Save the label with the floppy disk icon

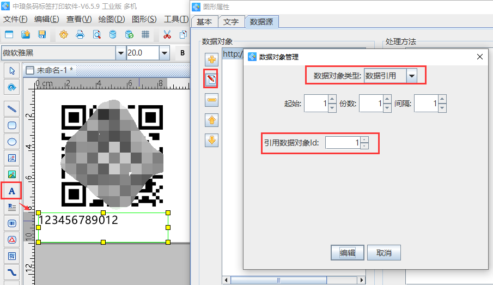click(x=42, y=34)
